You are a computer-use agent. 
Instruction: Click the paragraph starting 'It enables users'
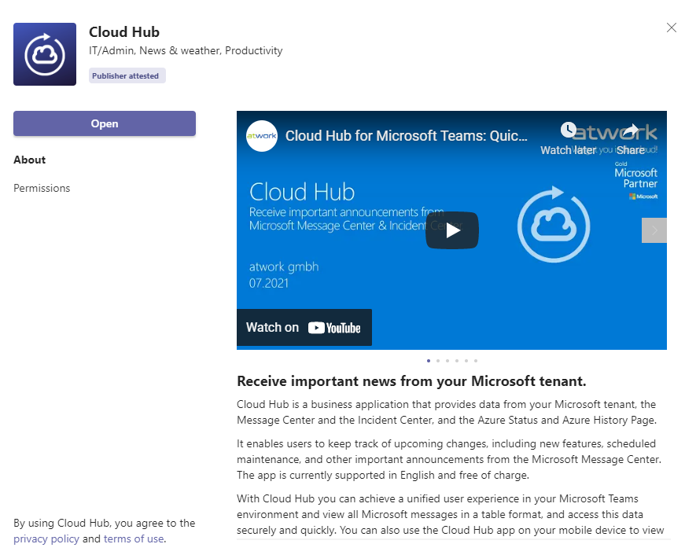(449, 459)
